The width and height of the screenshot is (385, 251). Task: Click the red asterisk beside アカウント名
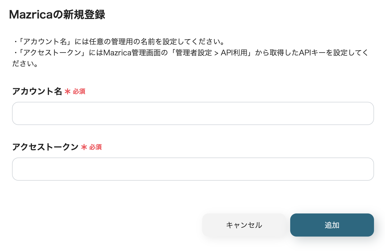[x=68, y=92]
